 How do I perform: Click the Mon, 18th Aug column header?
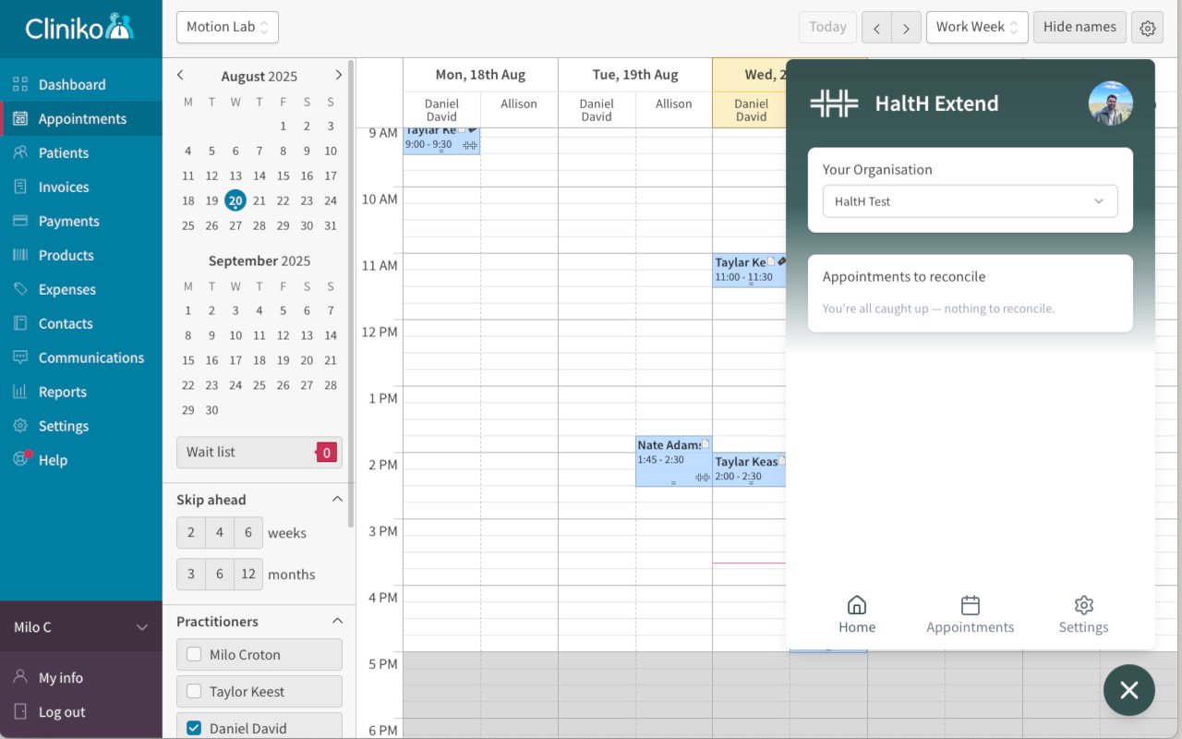point(480,75)
